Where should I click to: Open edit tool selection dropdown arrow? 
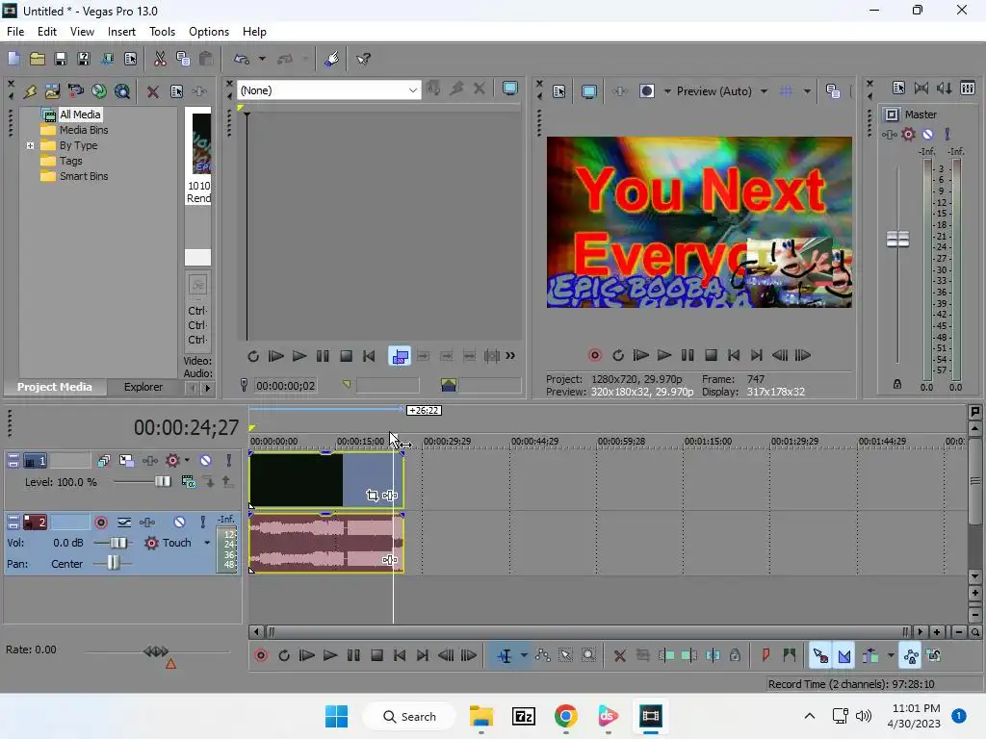point(524,655)
